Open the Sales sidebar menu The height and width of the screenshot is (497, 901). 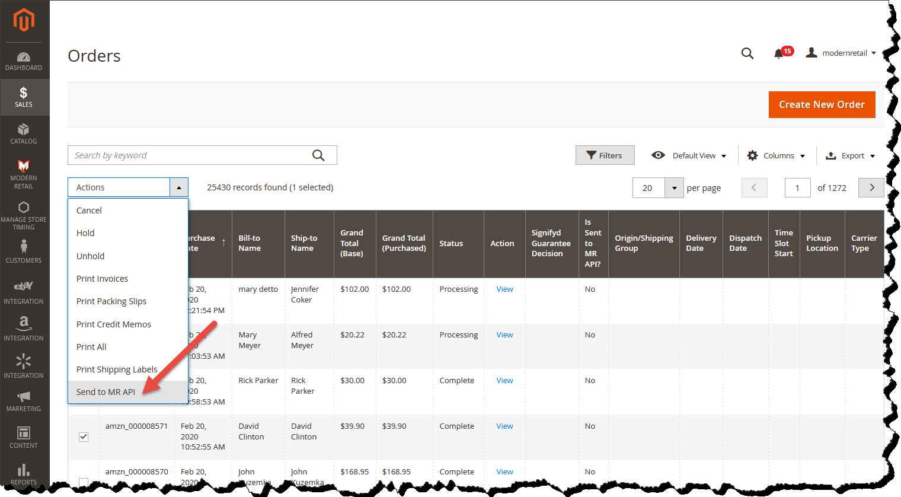tap(24, 97)
